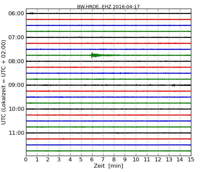Click the x-axis tick label 3
Screen dimensions: 217x173
pos(59,159)
